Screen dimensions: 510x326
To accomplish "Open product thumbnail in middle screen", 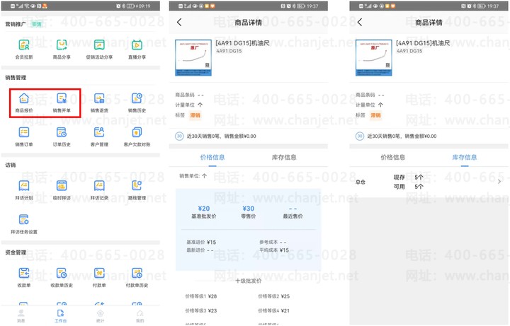I will coord(193,58).
